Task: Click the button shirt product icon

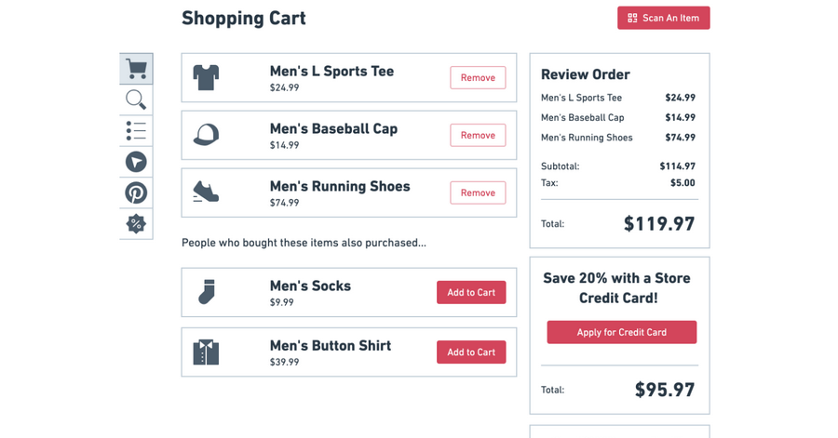Action: [x=206, y=352]
